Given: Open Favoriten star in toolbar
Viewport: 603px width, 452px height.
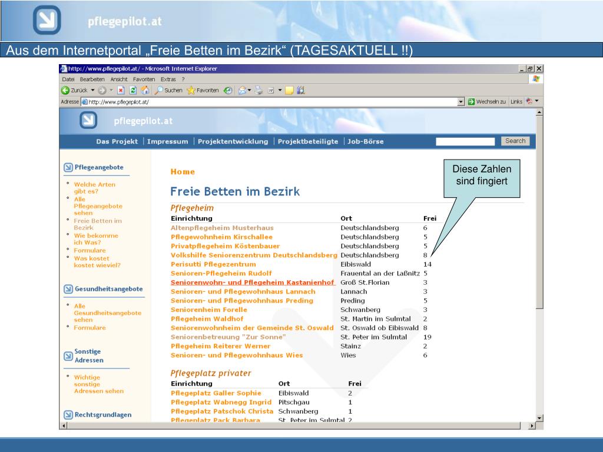Looking at the screenshot, I should coord(203,90).
